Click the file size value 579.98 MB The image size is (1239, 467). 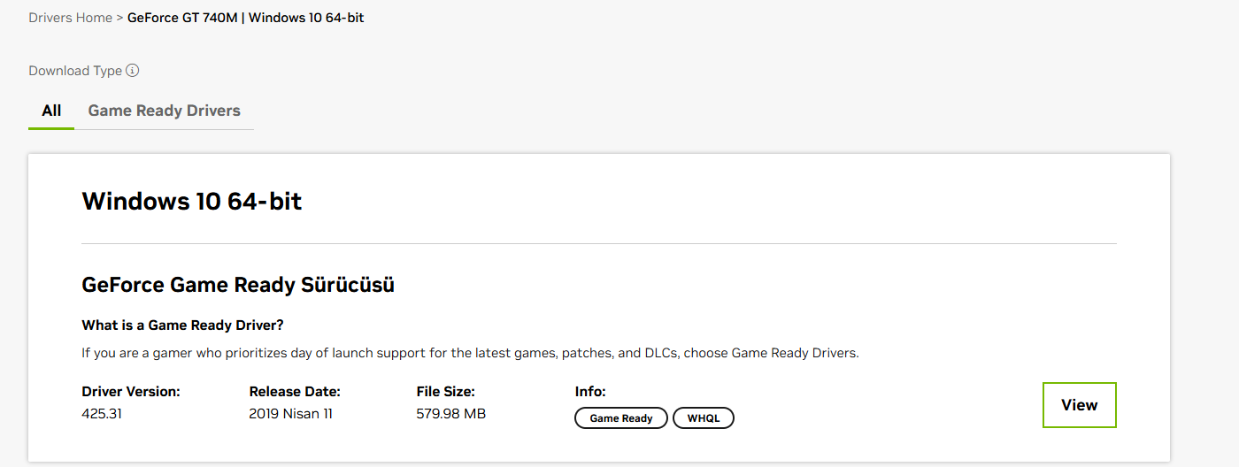click(450, 414)
